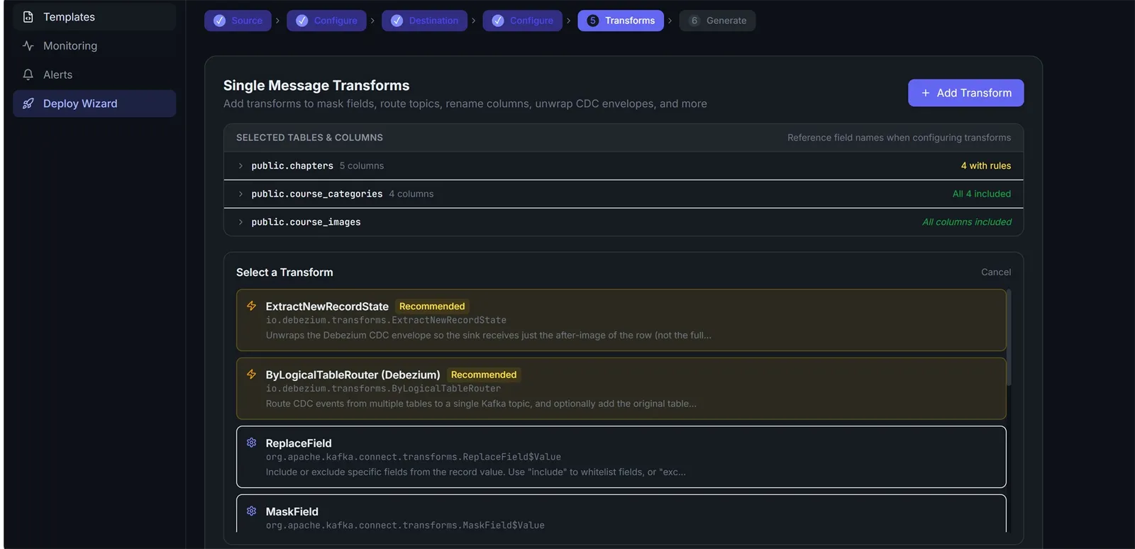Click the gear icon beside ReplaceField
This screenshot has width=1135, height=549.
[x=251, y=443]
